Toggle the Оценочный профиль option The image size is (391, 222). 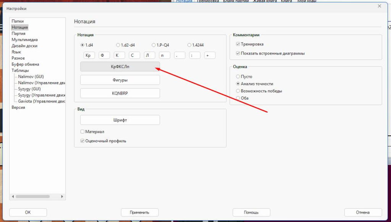click(82, 140)
